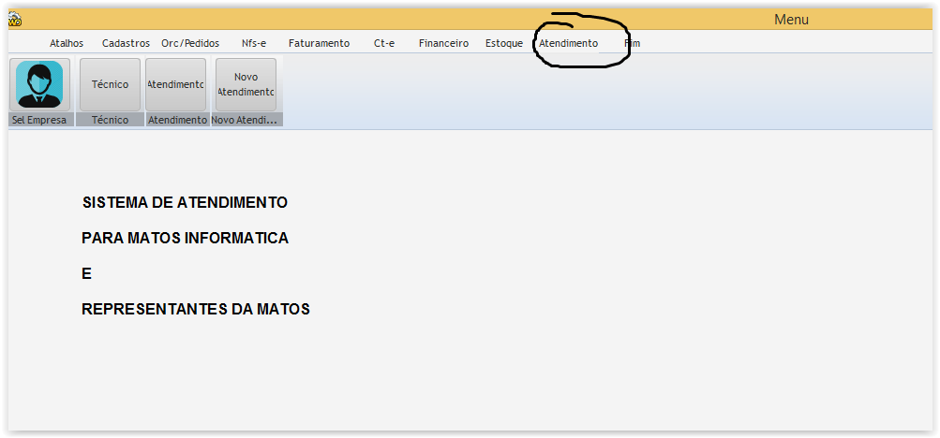Open the Estoque menu

point(504,43)
